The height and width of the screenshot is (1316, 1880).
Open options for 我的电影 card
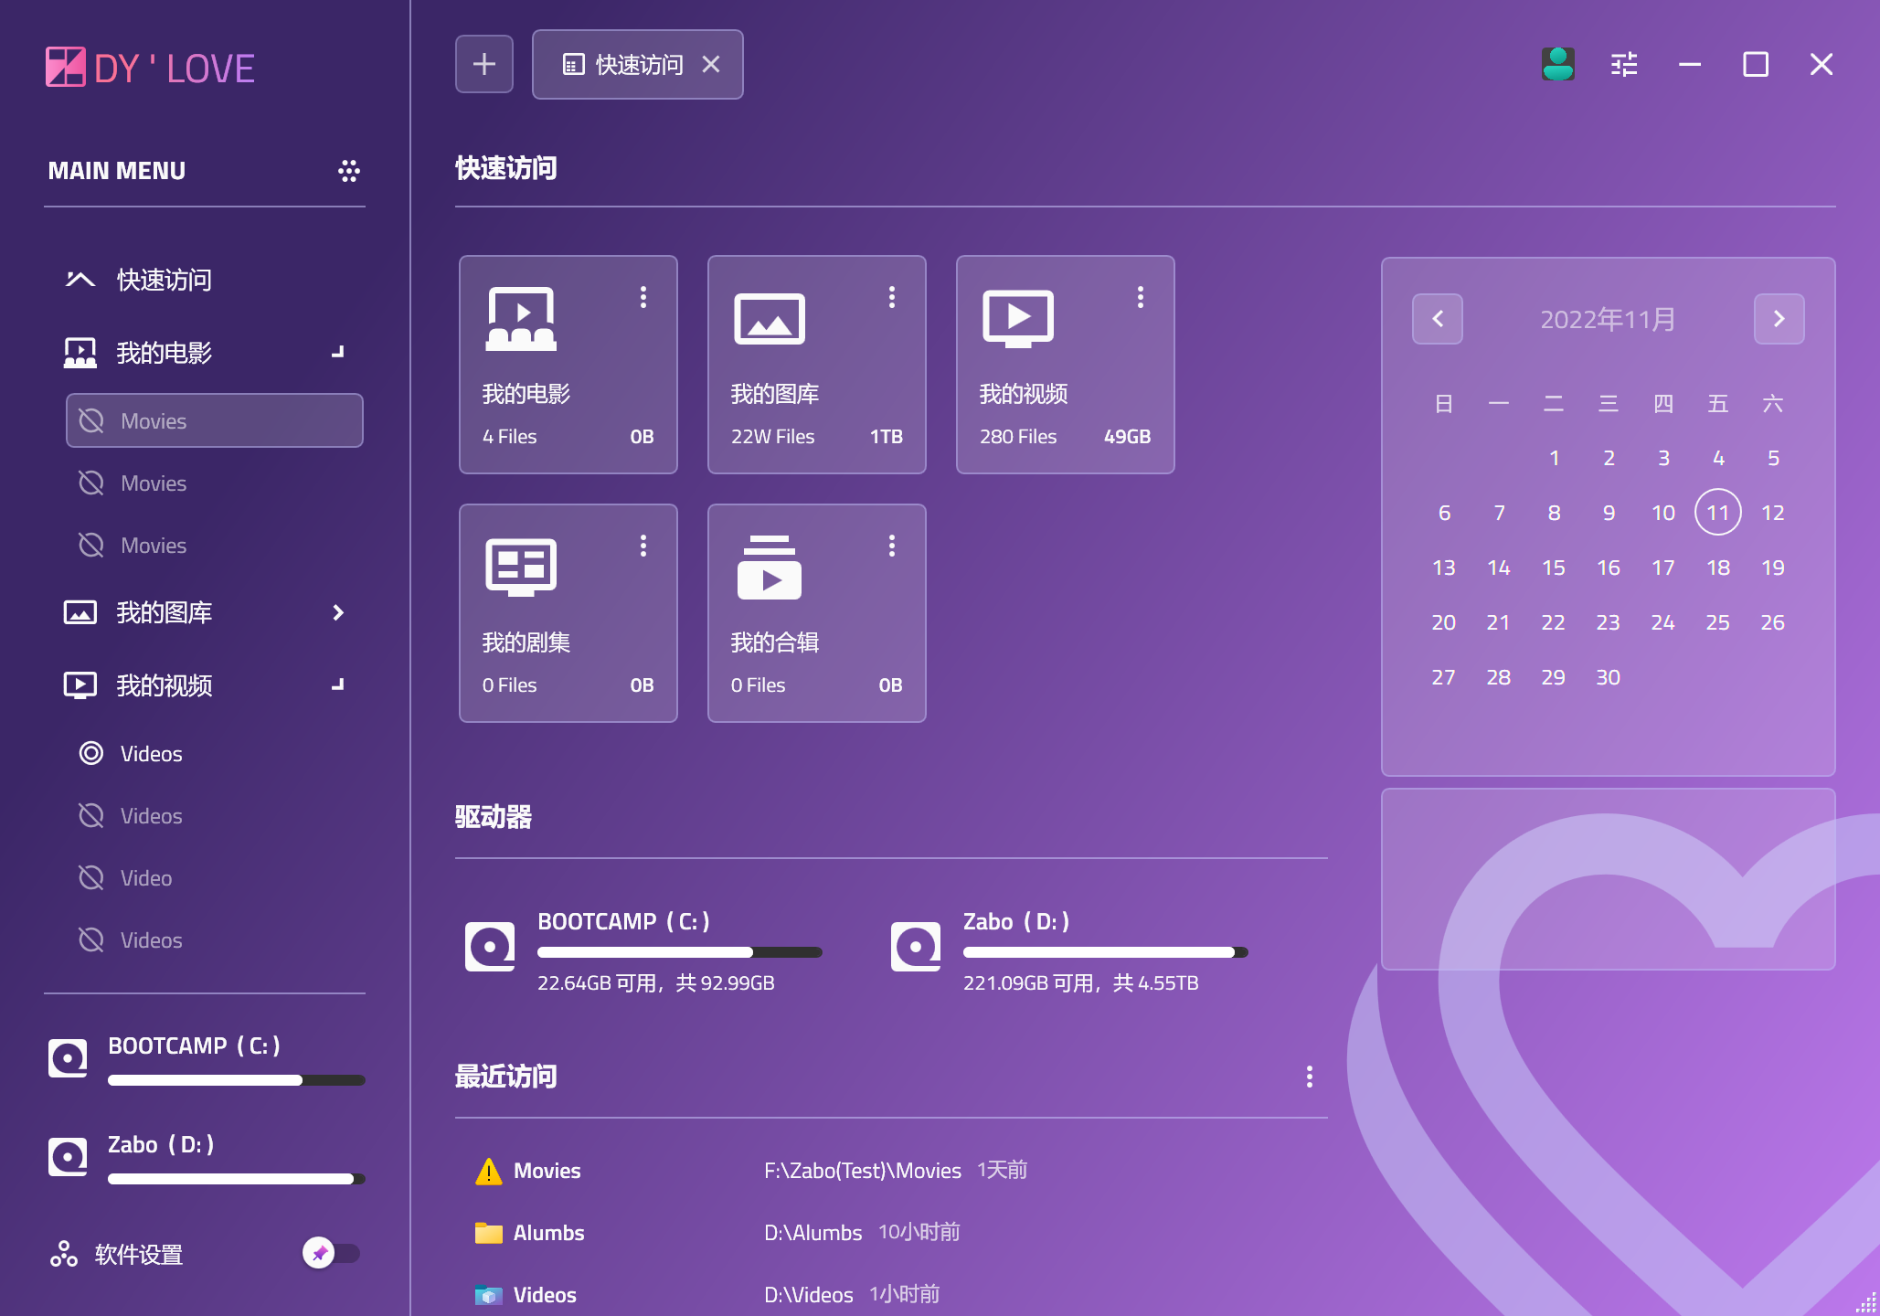point(643,297)
